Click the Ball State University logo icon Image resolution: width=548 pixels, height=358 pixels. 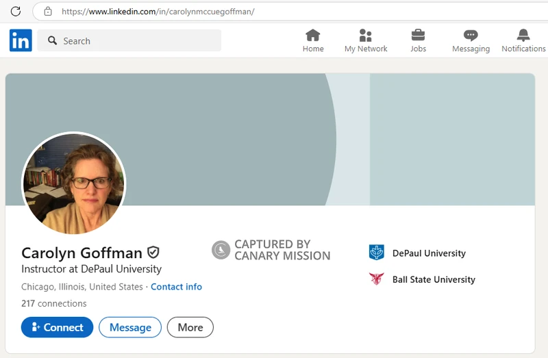click(x=376, y=279)
